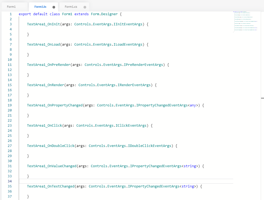
Task: Select the Form1.ts tab
Action: point(40,7)
